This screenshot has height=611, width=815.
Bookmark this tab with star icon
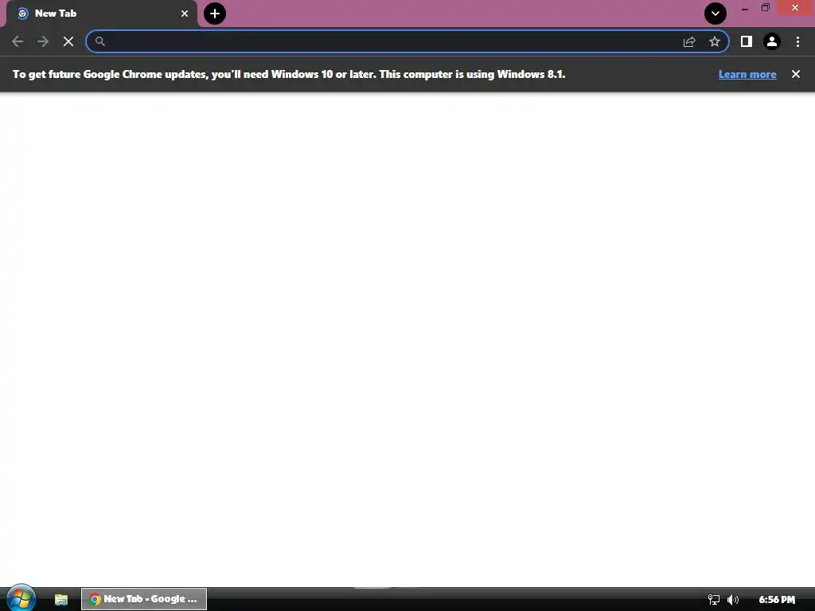(715, 41)
